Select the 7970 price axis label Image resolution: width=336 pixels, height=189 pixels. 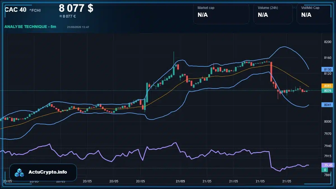coord(328,134)
